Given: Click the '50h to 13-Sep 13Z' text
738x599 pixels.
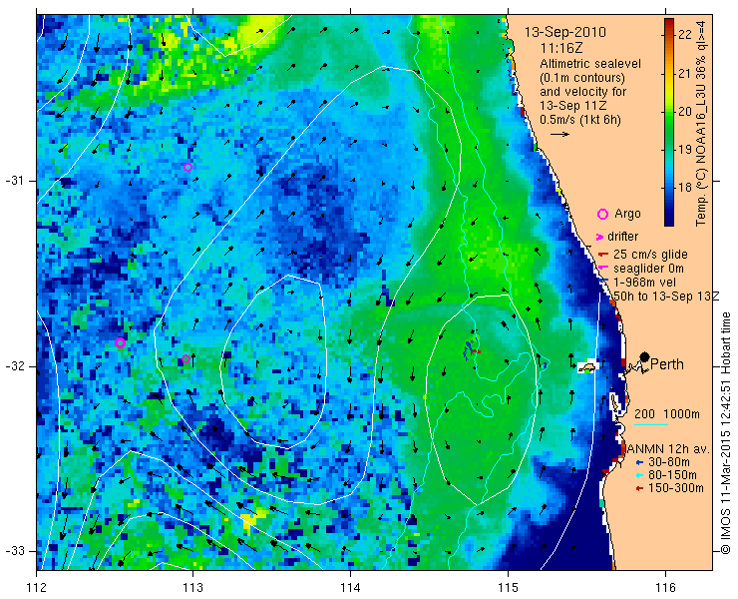Looking at the screenshot, I should pos(666,296).
